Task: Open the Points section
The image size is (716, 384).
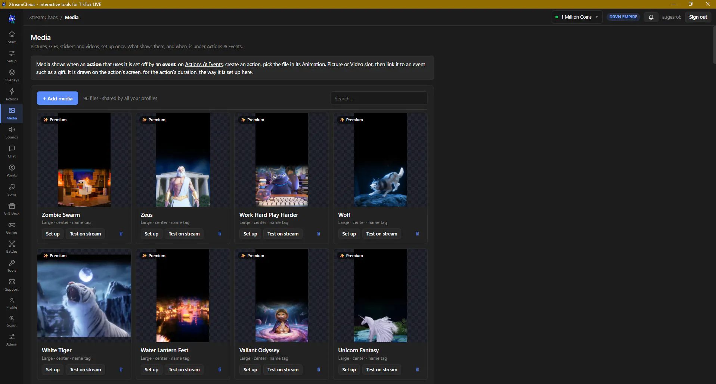Action: [x=12, y=171]
